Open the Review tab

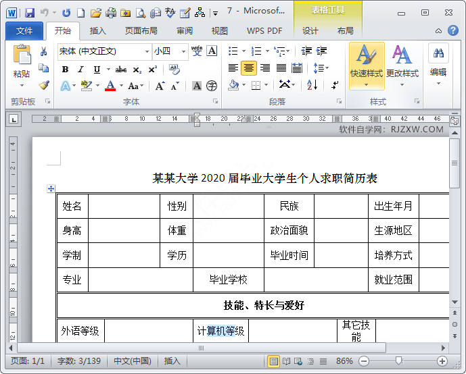point(185,30)
